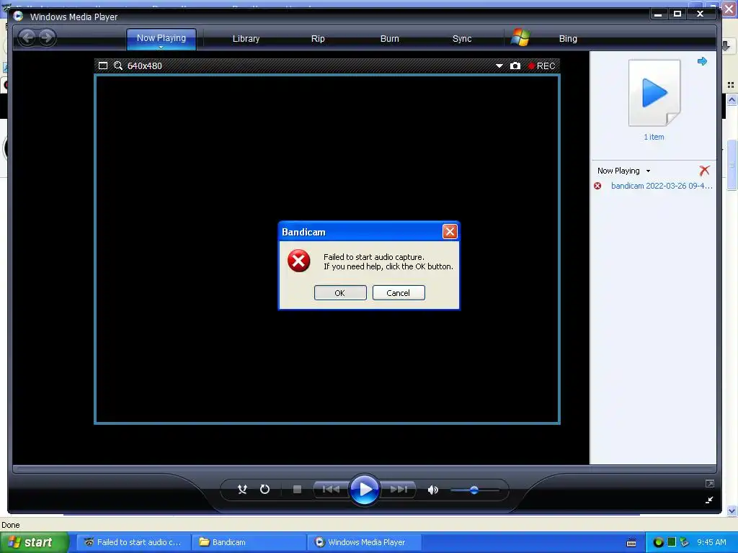The height and width of the screenshot is (553, 738).
Task: Switch to full screen view
Action: pyautogui.click(x=709, y=483)
